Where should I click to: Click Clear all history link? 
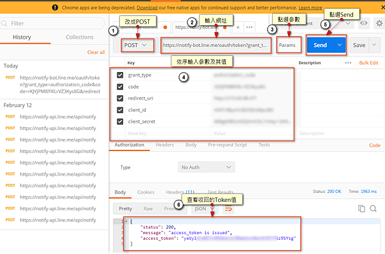[96, 52]
